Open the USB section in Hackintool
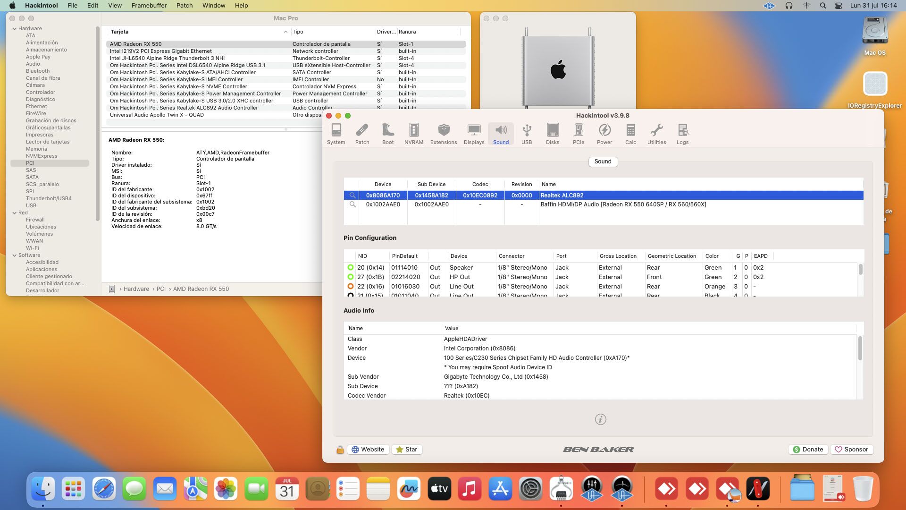Image resolution: width=906 pixels, height=510 pixels. (527, 134)
